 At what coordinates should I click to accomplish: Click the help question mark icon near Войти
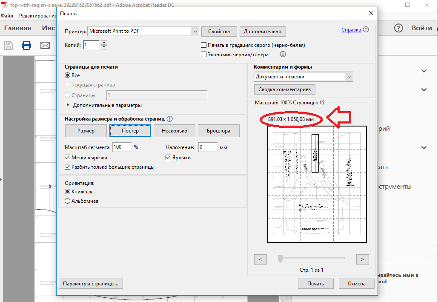398,28
